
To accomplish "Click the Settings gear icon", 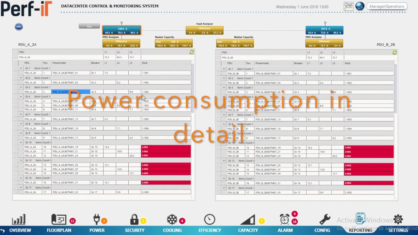I will pos(398,219).
